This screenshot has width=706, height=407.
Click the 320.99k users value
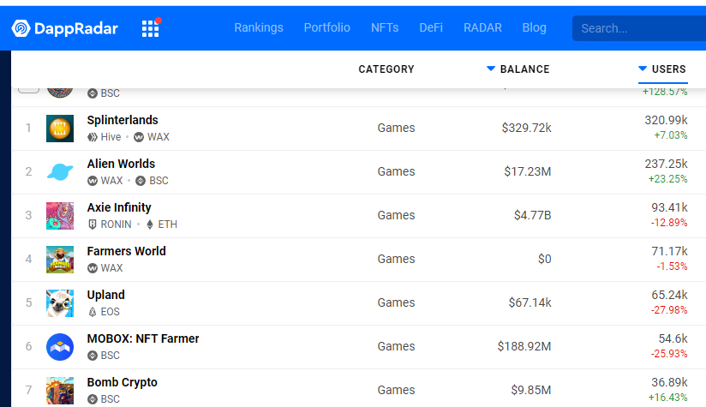tap(666, 120)
